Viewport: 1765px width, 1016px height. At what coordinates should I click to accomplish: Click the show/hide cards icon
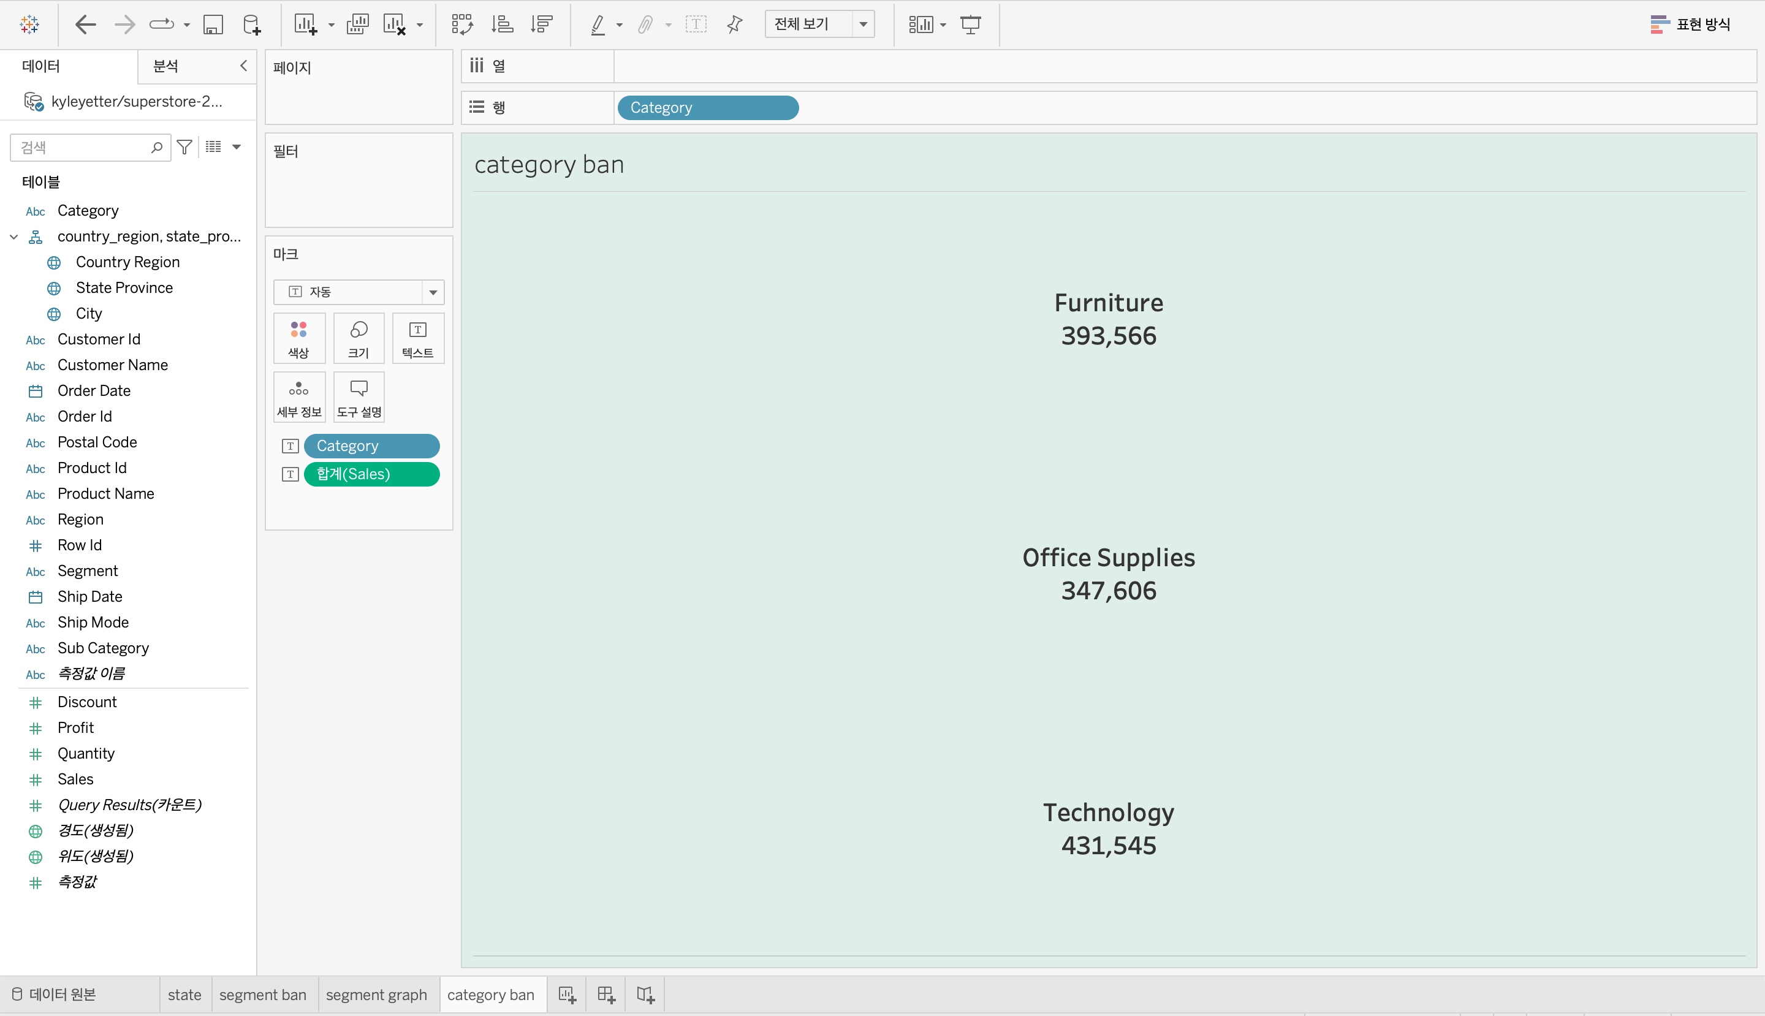[x=920, y=25]
